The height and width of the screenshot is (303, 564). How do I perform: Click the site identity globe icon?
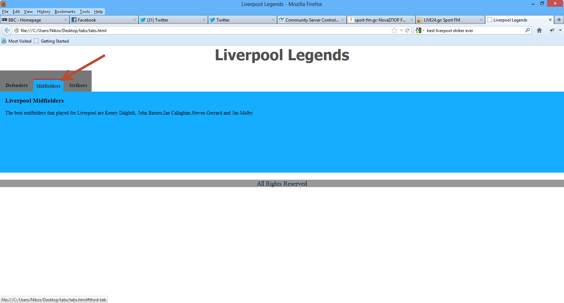17,30
